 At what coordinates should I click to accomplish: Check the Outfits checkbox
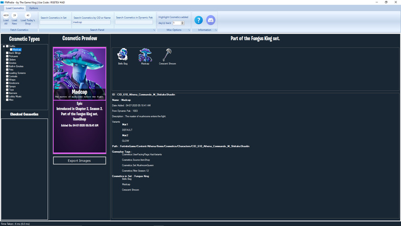pyautogui.click(x=7, y=46)
